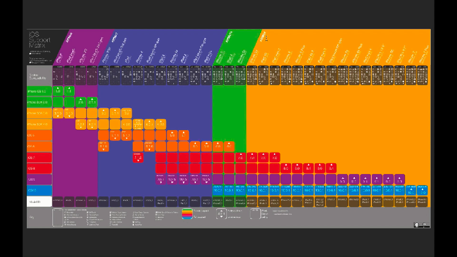Click the red 'iOS 8' row label
The image size is (457, 257).
(40, 168)
